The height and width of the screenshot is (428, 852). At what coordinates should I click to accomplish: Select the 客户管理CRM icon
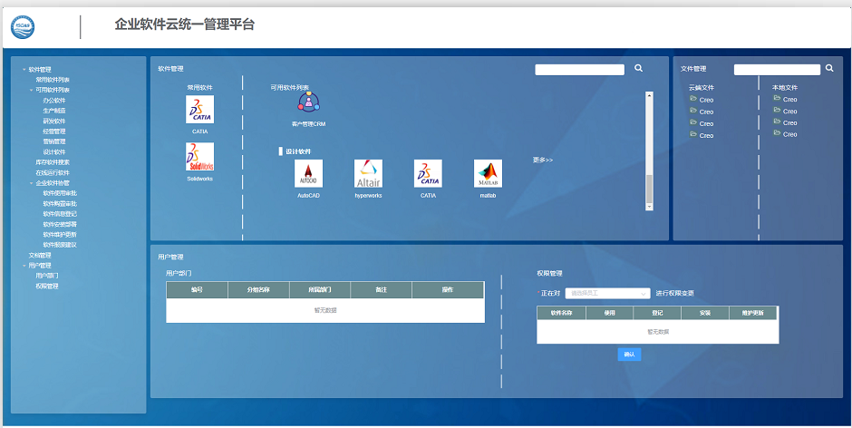click(x=310, y=103)
